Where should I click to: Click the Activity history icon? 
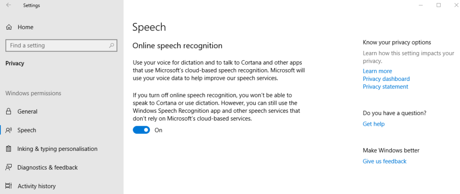[x=9, y=186]
